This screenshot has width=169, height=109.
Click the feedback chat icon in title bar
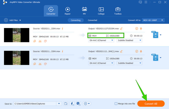[x=140, y=2]
